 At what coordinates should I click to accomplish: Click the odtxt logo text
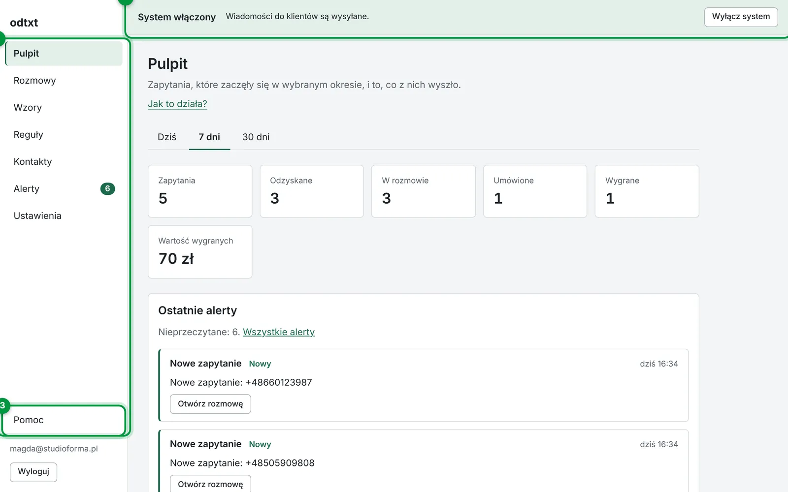tap(24, 23)
